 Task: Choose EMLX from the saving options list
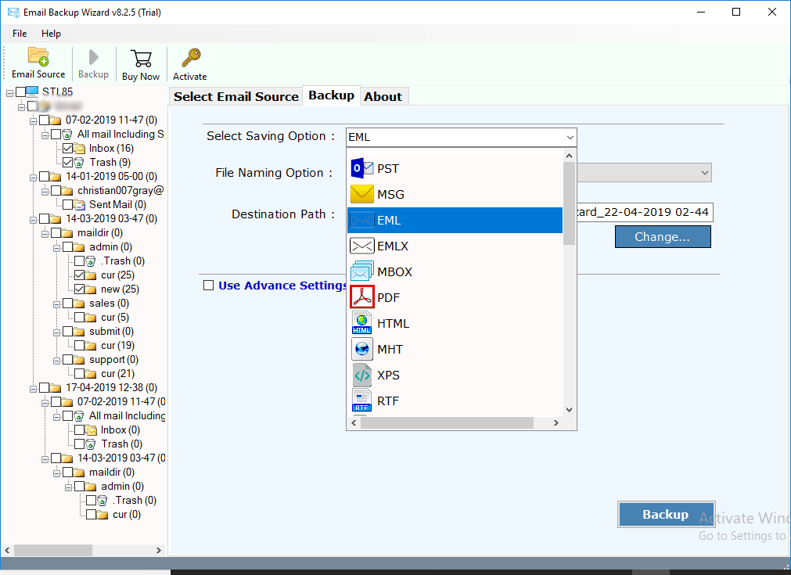(x=455, y=246)
